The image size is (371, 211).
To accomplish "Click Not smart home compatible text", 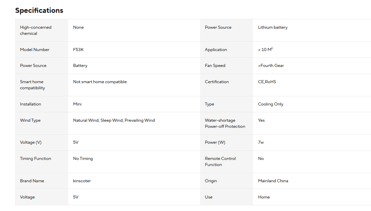I will 100,82.
